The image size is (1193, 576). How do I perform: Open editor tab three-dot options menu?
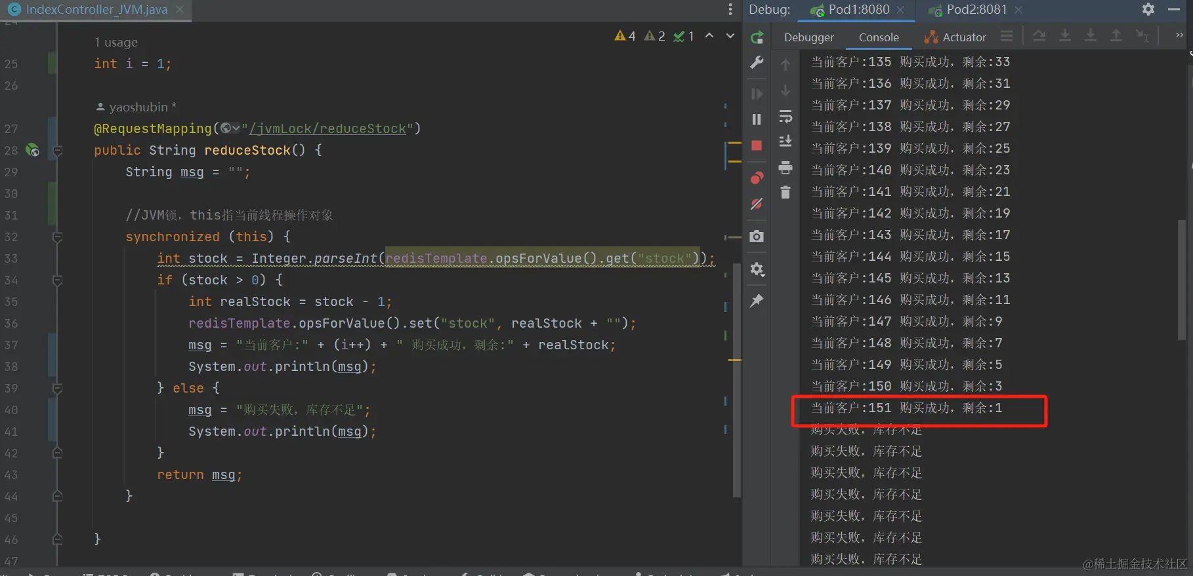[x=730, y=9]
